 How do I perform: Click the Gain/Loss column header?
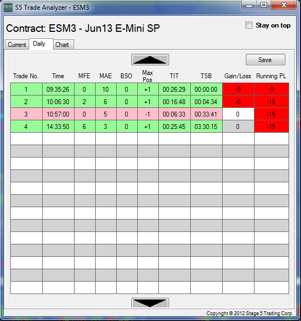point(238,76)
